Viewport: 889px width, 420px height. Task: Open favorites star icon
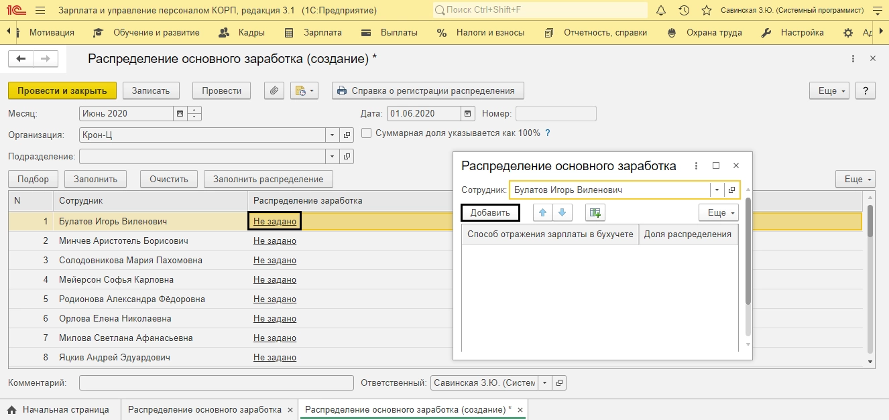706,11
